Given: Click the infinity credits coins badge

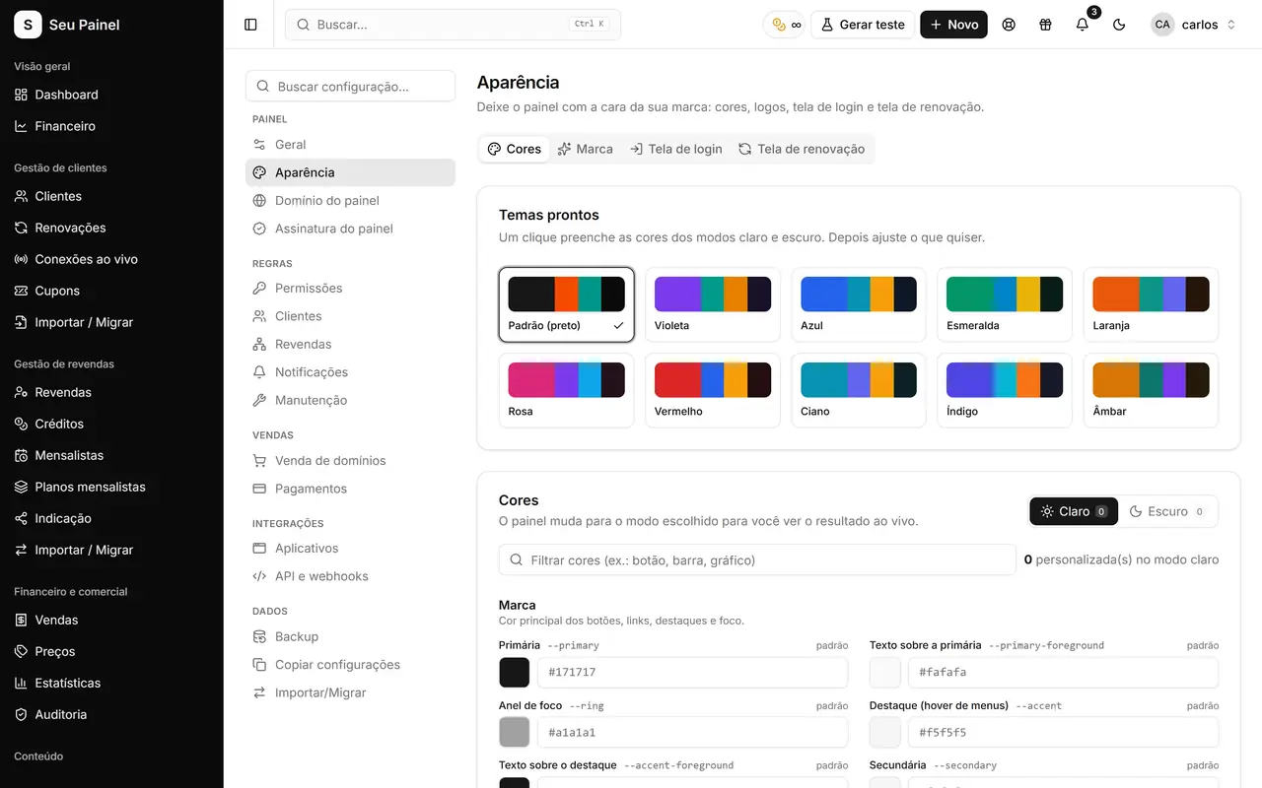Looking at the screenshot, I should coord(786,25).
